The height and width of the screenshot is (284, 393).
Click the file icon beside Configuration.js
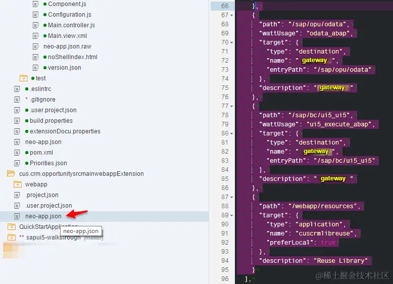(35, 15)
